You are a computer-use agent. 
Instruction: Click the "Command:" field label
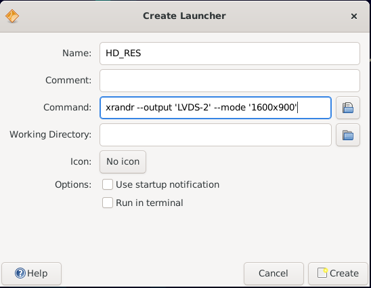pyautogui.click(x=68, y=107)
